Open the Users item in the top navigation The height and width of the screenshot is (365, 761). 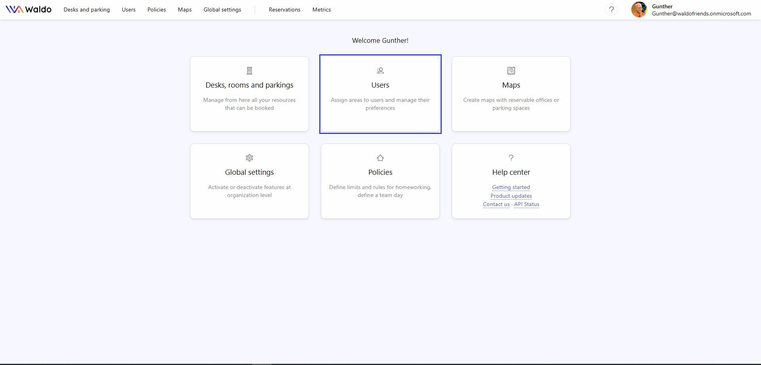129,10
